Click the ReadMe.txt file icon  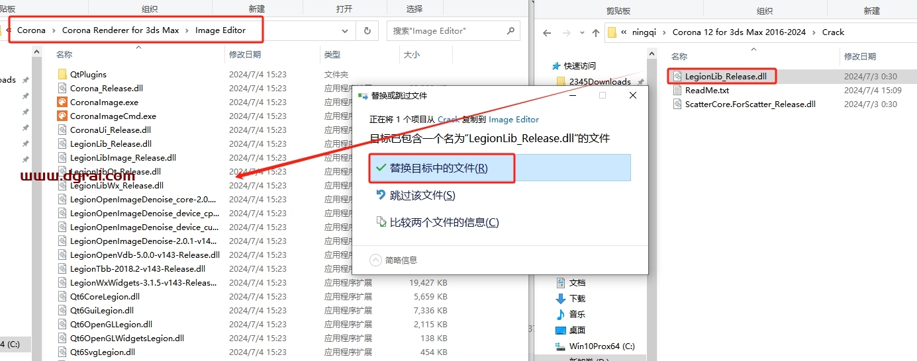(x=677, y=91)
